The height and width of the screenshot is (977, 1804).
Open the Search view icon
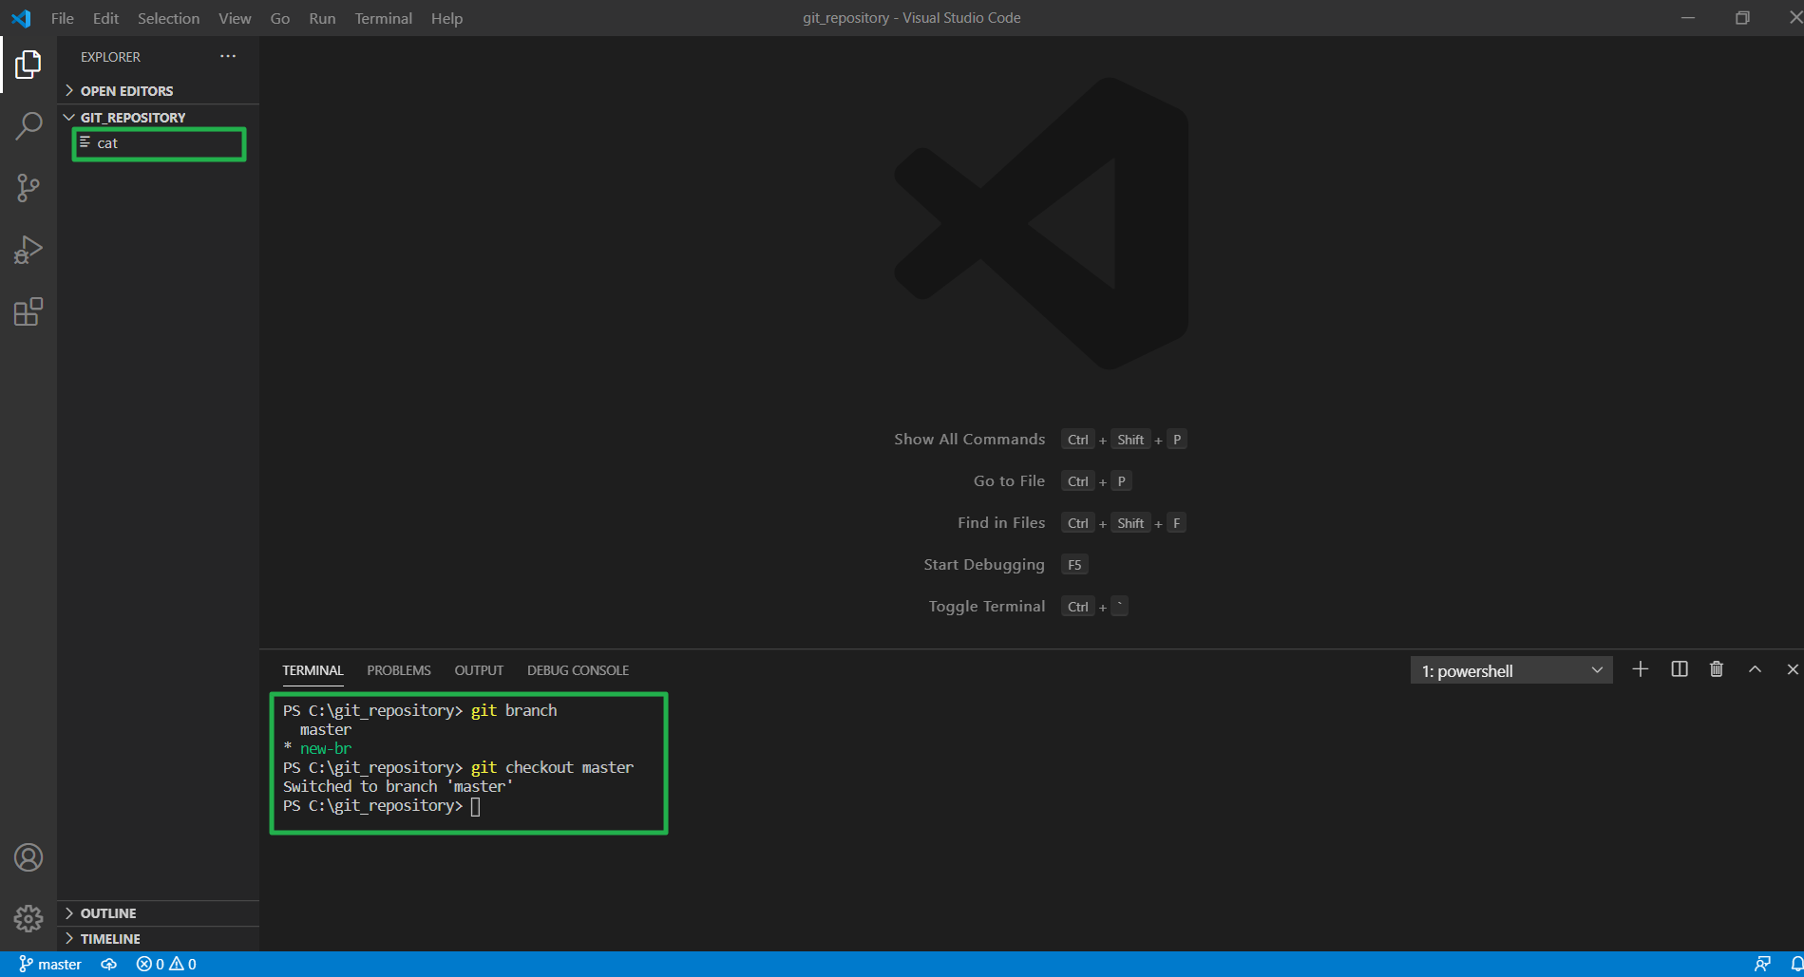28,125
